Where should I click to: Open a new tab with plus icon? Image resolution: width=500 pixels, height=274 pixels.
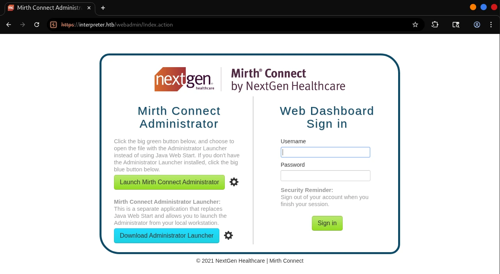103,8
